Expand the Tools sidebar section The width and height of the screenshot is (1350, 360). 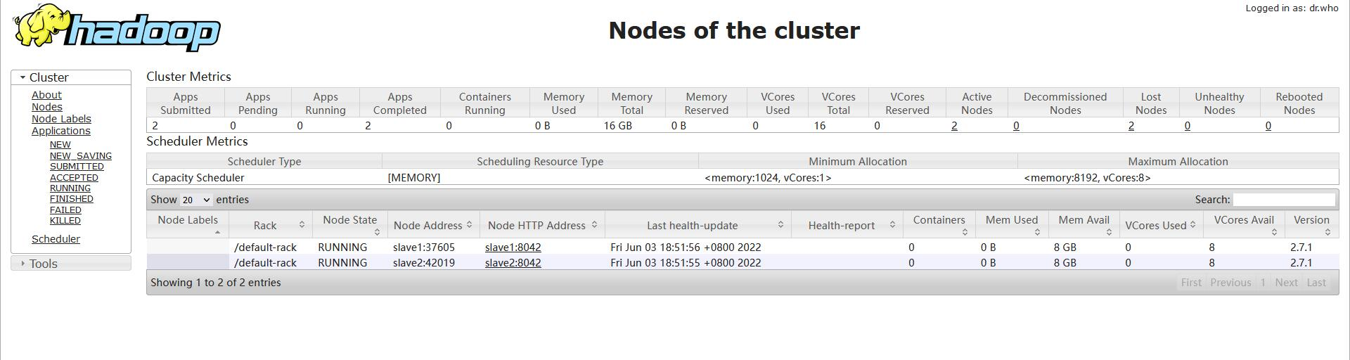pos(71,264)
